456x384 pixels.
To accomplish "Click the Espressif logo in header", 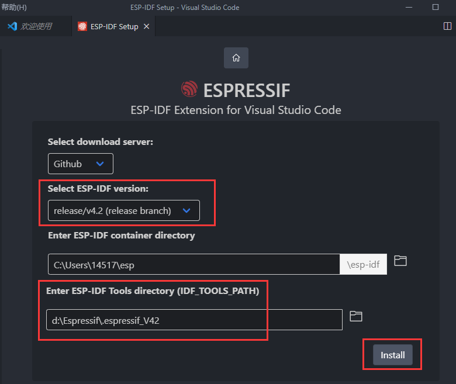I will coord(189,89).
